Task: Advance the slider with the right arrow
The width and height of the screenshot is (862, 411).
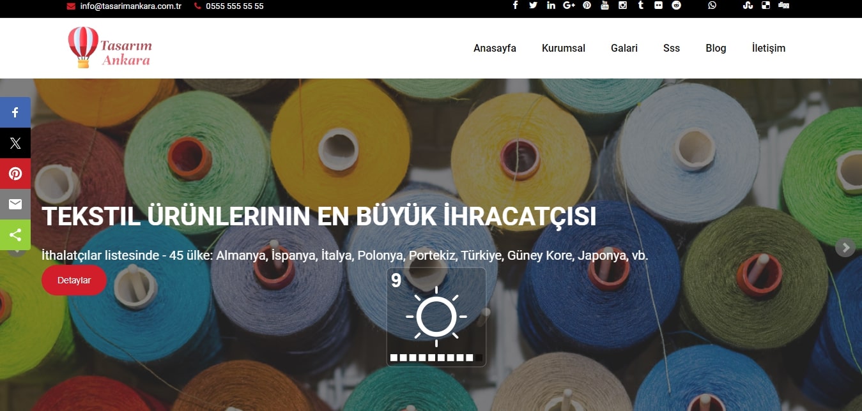Action: (x=845, y=248)
